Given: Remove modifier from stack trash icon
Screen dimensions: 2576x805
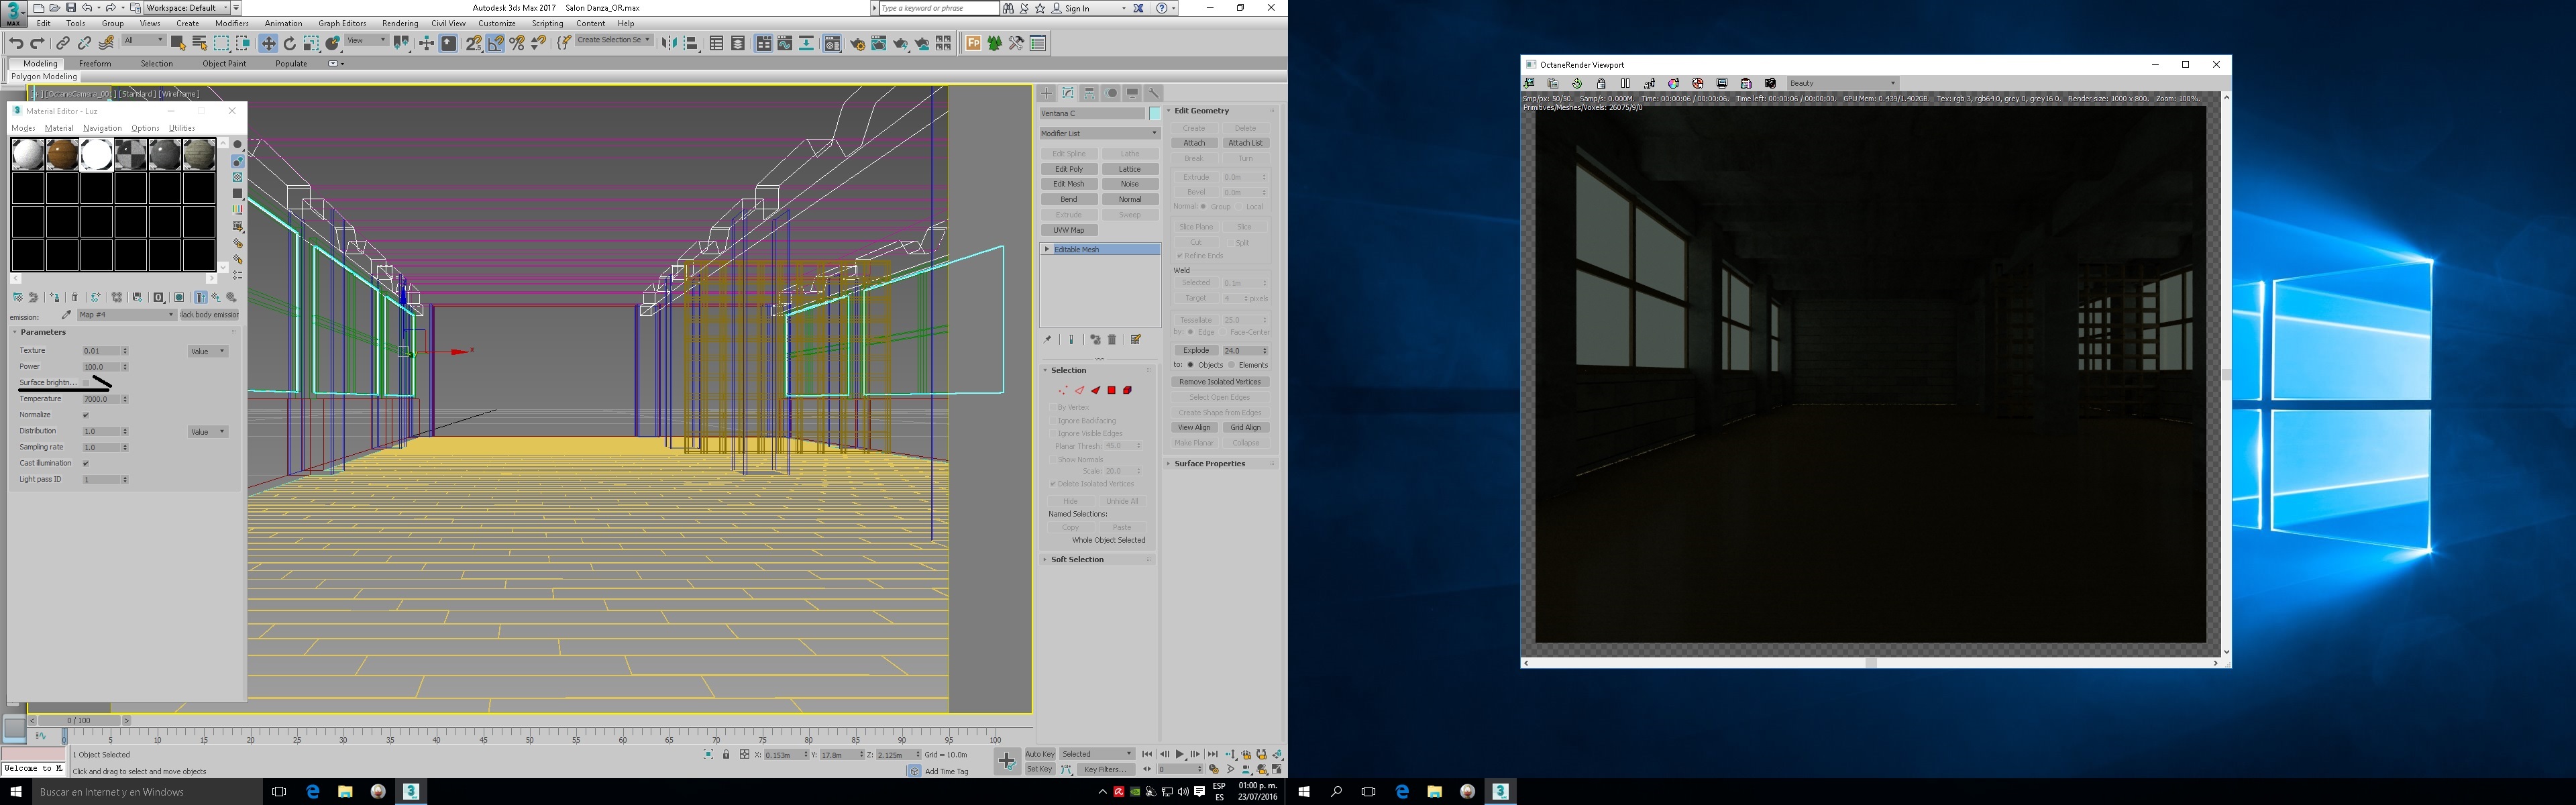Looking at the screenshot, I should pyautogui.click(x=1112, y=340).
